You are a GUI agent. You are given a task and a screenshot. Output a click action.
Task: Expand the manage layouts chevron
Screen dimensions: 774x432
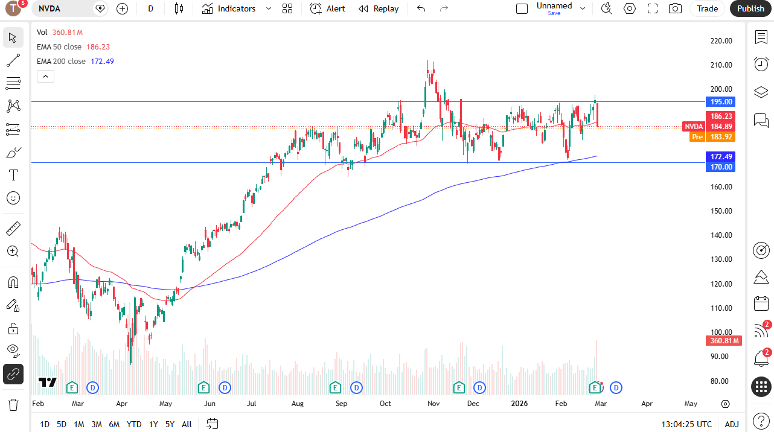583,8
